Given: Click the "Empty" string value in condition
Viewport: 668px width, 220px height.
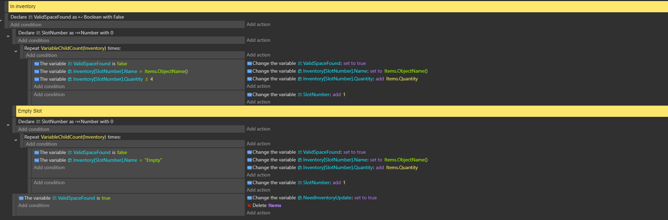Looking at the screenshot, I should click(x=153, y=160).
